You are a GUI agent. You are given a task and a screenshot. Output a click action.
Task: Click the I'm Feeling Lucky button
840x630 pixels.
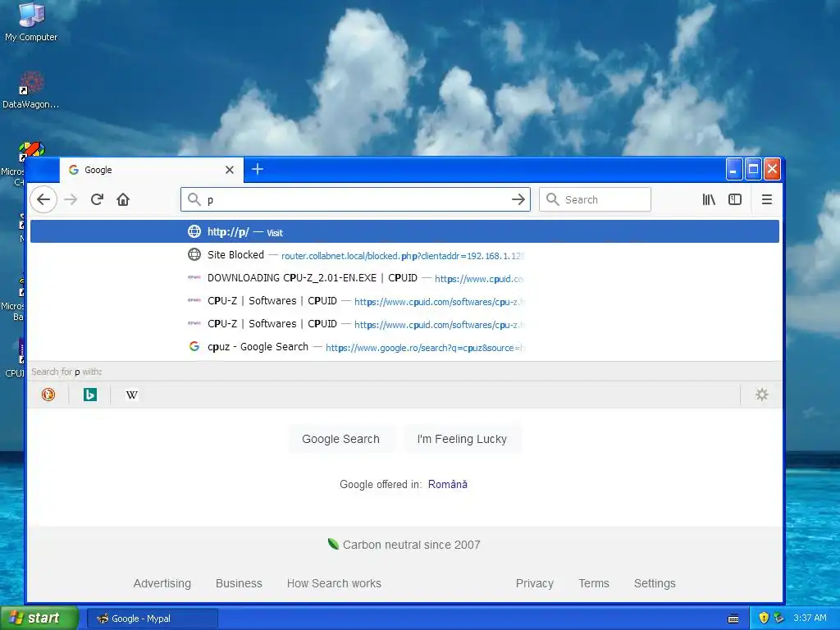[x=462, y=440]
